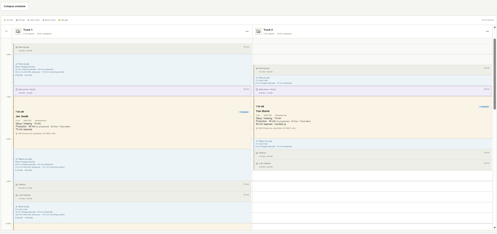Click the Yard / prep legend swatch
Image resolution: width=497 pixels, height=234 pixels.
28,20
